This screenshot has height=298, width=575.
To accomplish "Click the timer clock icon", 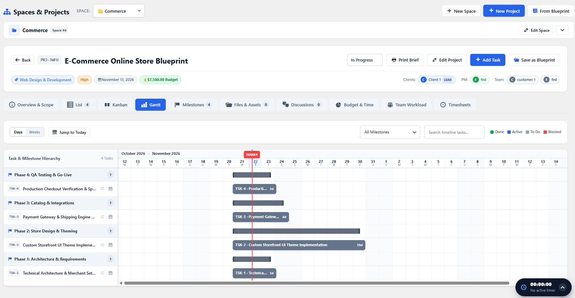I will pyautogui.click(x=523, y=287).
